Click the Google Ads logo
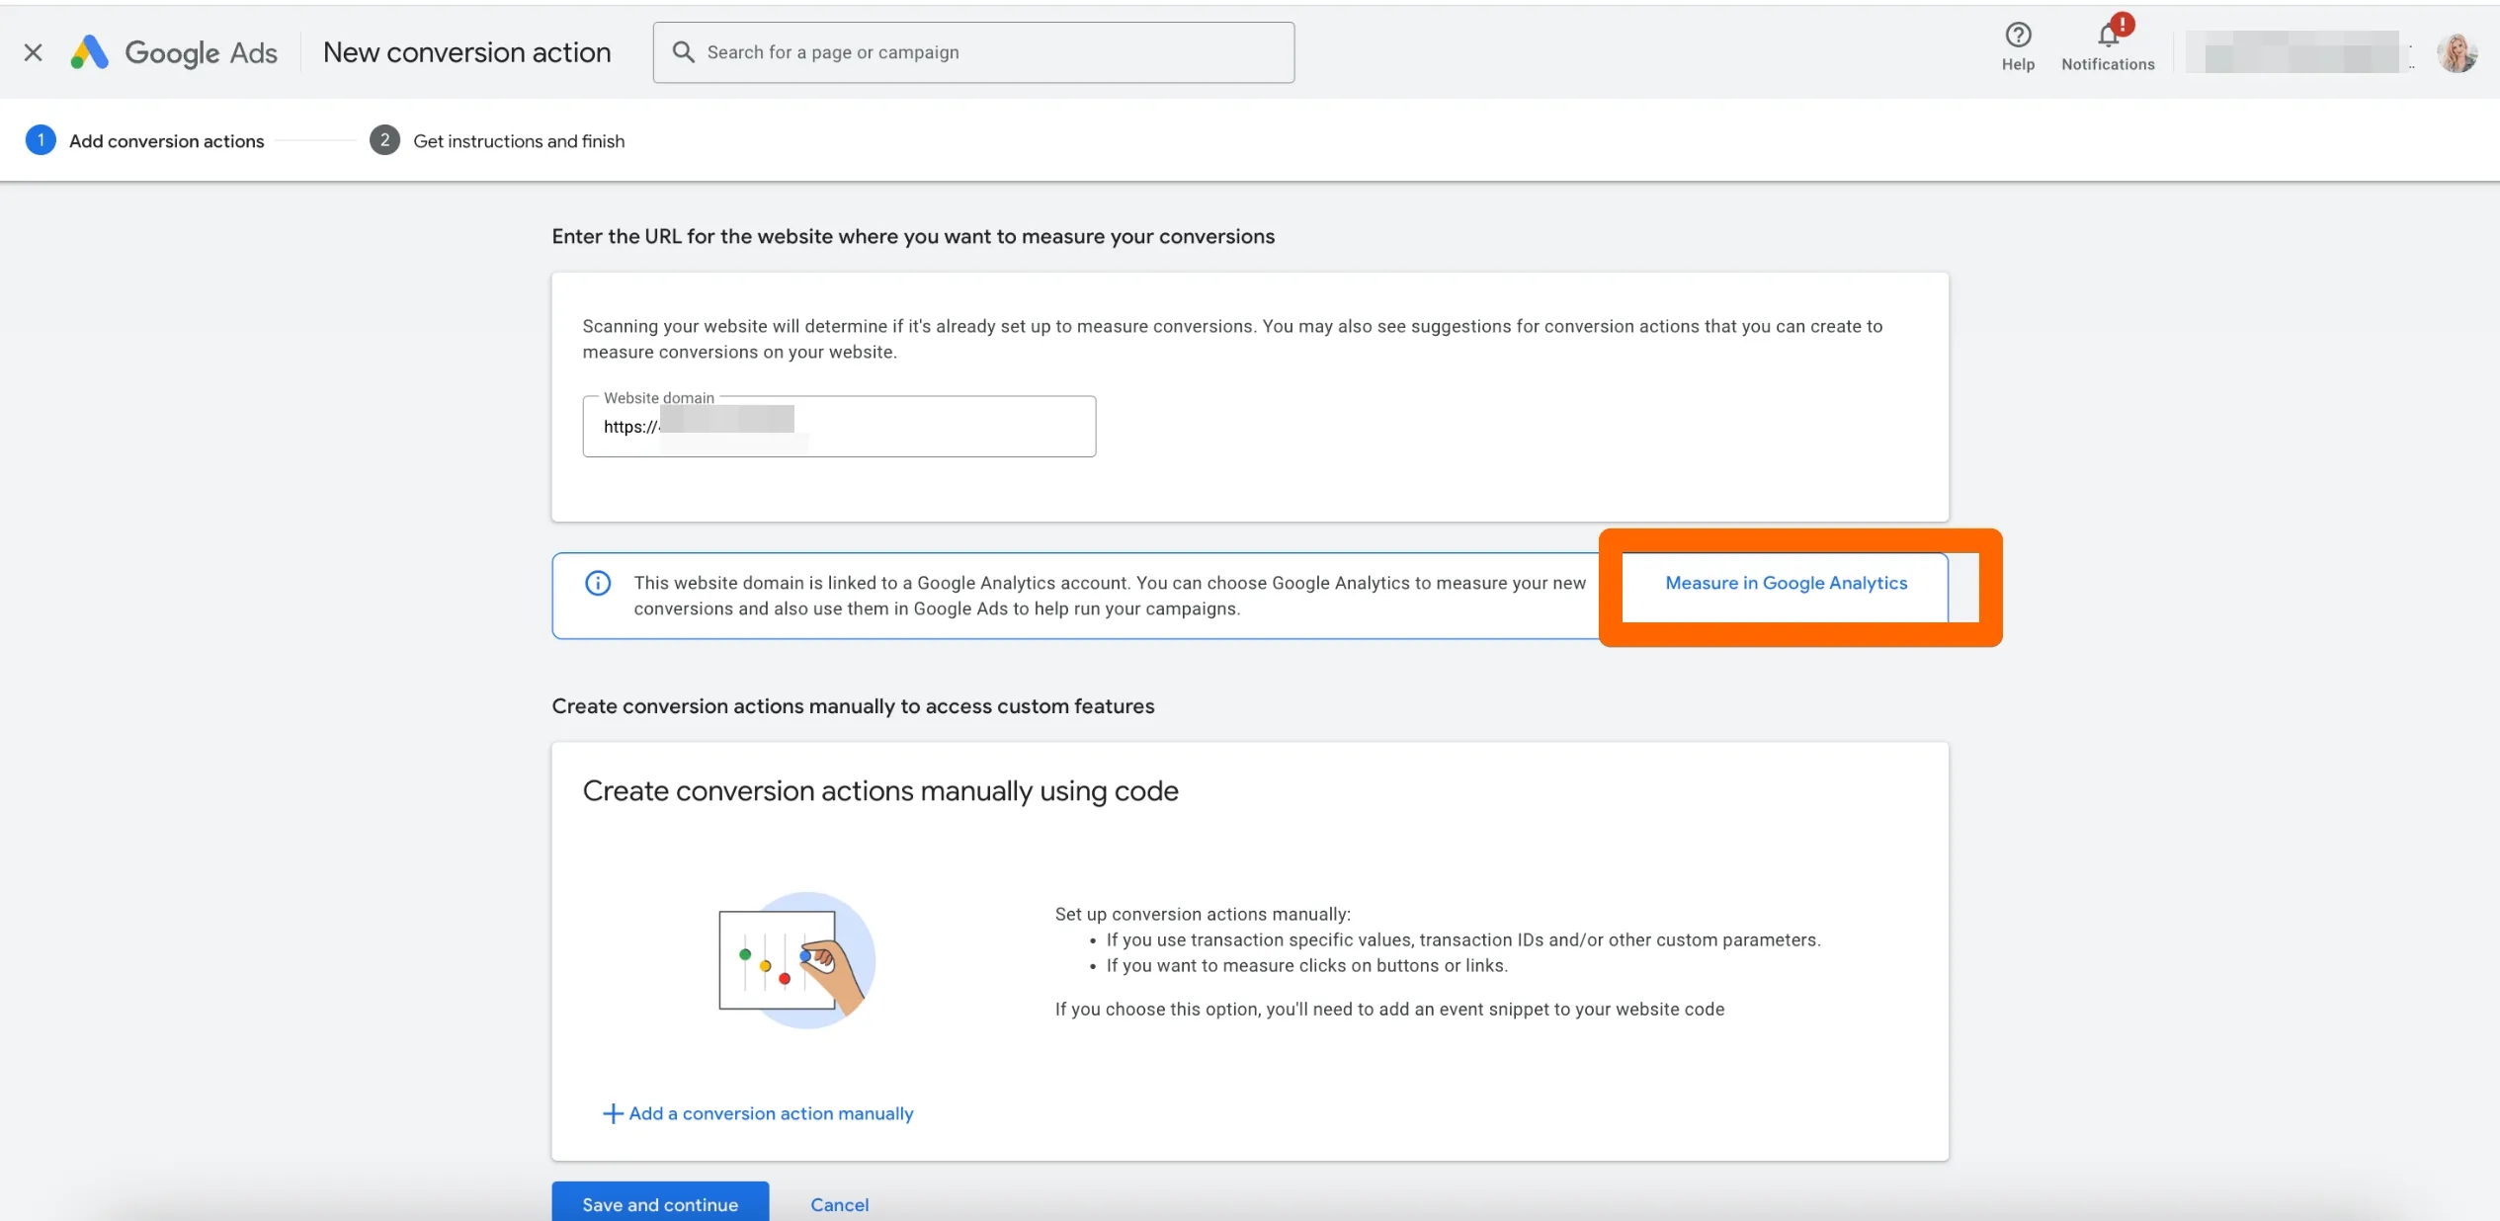Image resolution: width=2500 pixels, height=1221 pixels. 174,52
